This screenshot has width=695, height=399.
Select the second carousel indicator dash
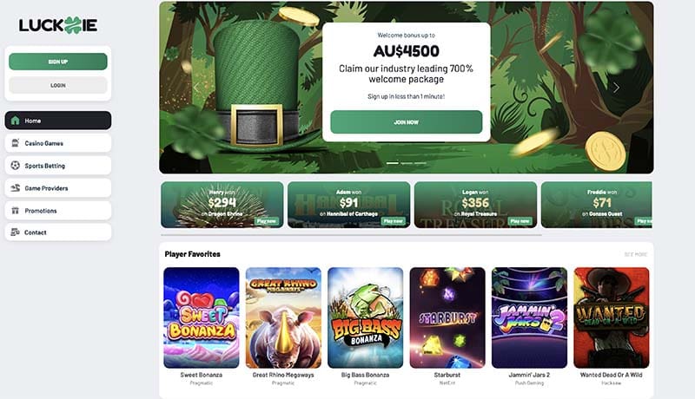click(407, 163)
